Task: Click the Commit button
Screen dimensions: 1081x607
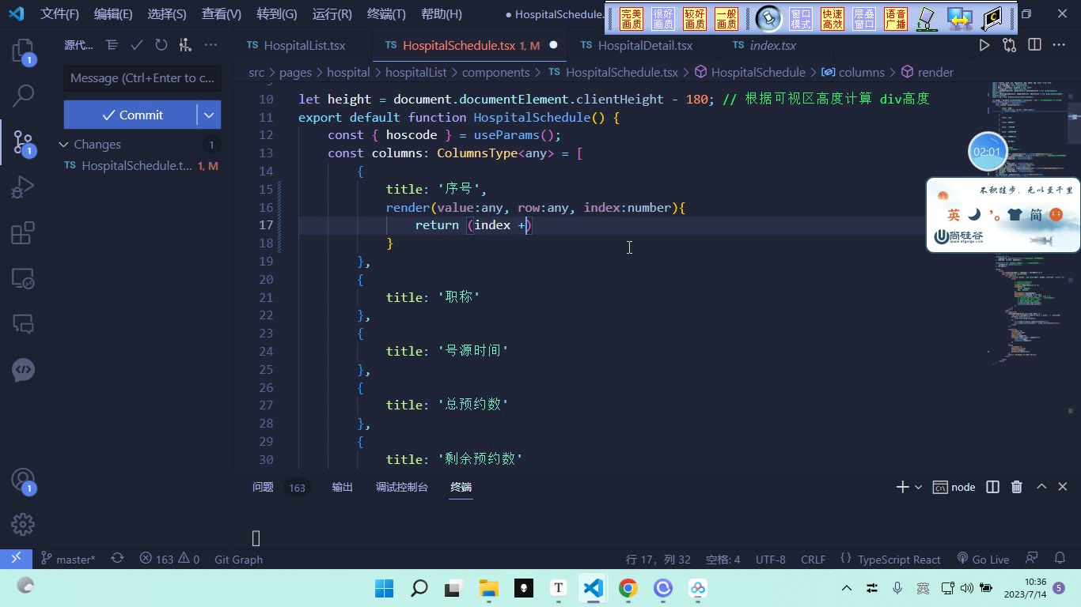Action: (131, 115)
